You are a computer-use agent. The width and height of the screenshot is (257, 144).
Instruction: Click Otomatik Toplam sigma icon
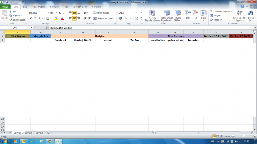click(211, 11)
